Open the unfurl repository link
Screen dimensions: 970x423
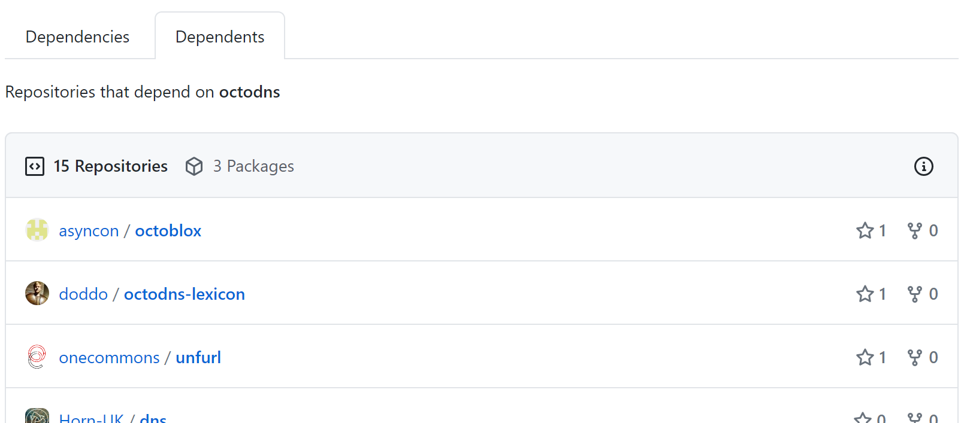click(198, 358)
